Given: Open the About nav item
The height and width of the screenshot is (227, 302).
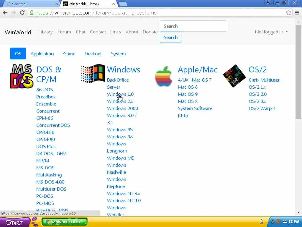Looking at the screenshot, I should click(132, 32).
